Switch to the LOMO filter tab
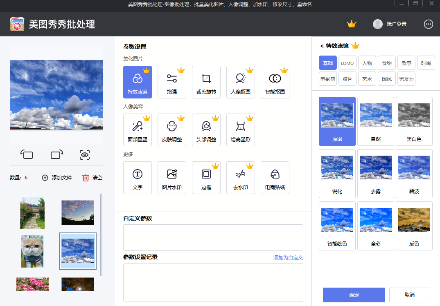The width and height of the screenshot is (440, 306). pos(347,63)
